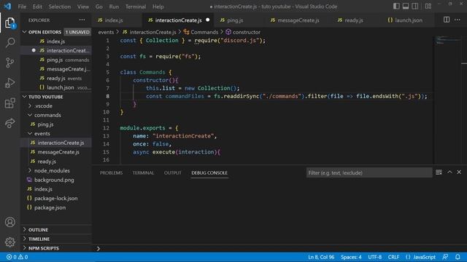
Task: Open the Go menu
Action: click(x=99, y=7)
